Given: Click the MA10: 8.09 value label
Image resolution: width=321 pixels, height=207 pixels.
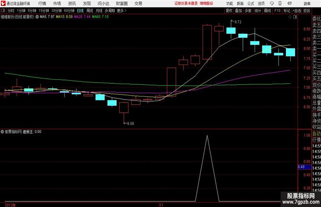Looking at the screenshot, I should coord(64,17).
